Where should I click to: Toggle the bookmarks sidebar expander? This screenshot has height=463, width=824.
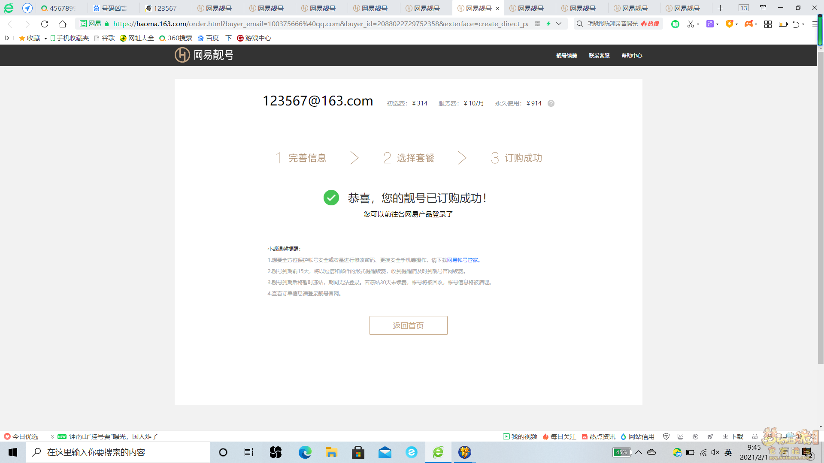point(7,38)
